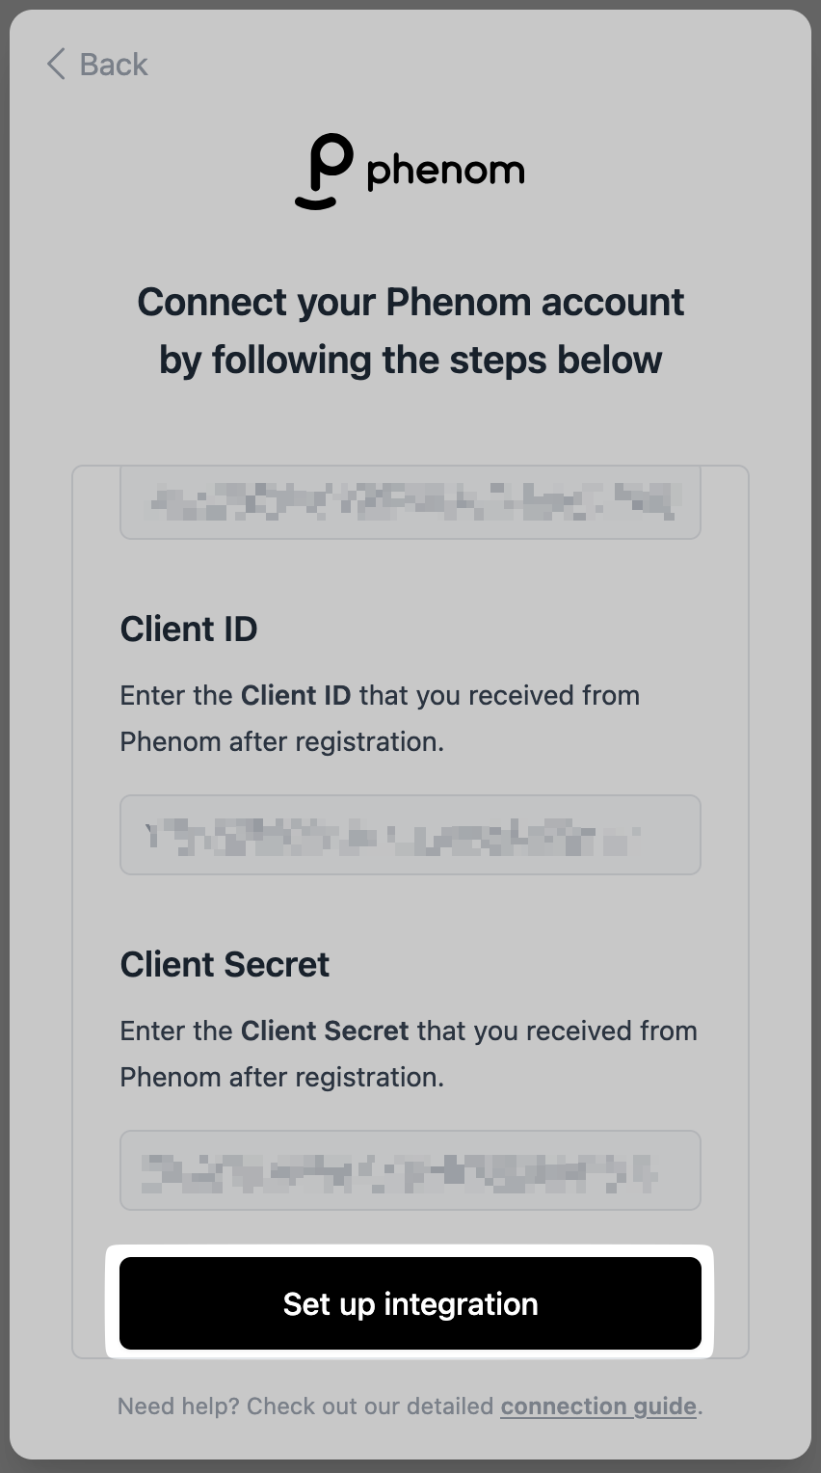Focus the Client ID input field
This screenshot has height=1473, width=821.
(x=410, y=835)
